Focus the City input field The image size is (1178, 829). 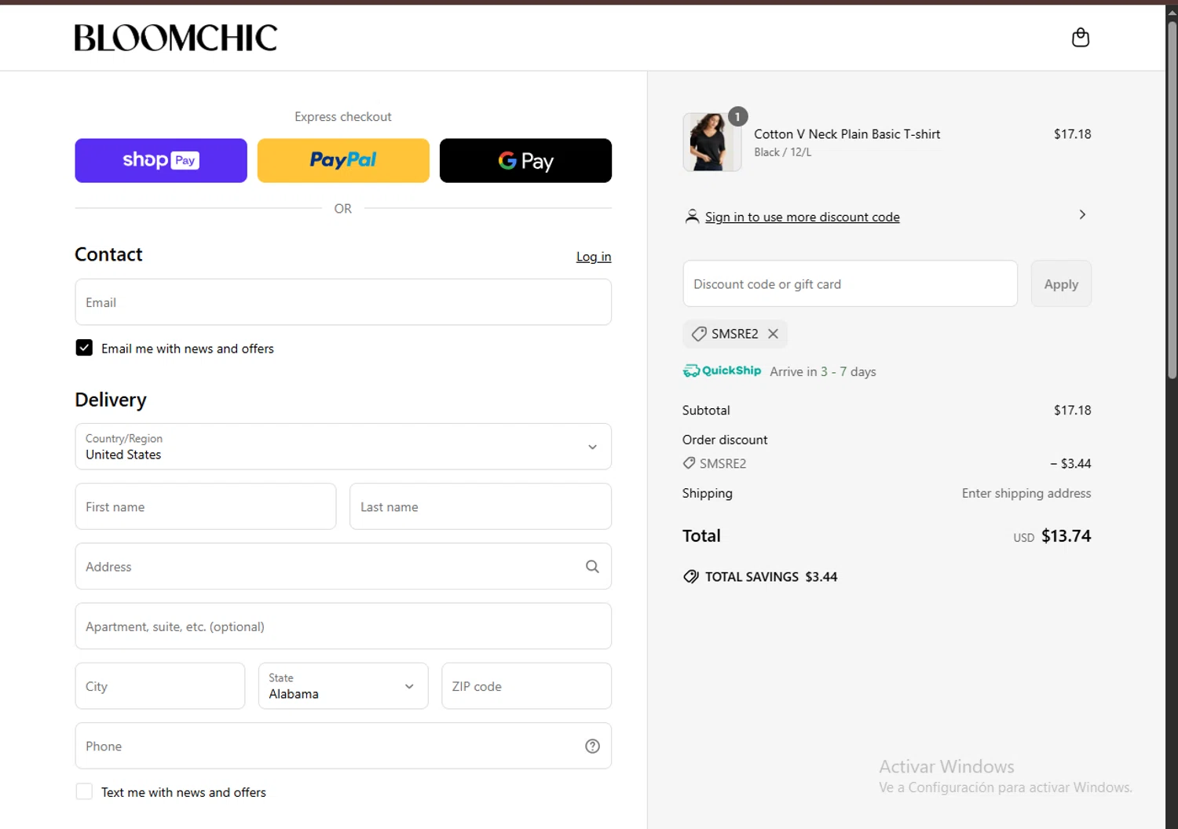160,686
